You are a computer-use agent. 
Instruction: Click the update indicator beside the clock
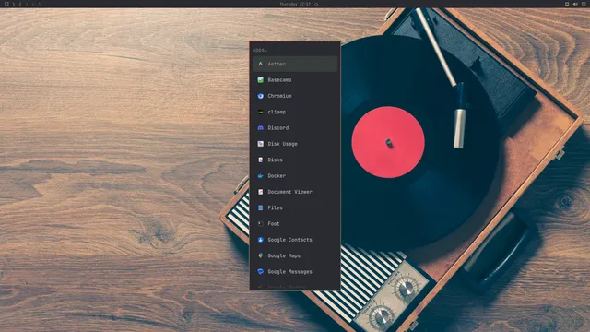coord(316,4)
